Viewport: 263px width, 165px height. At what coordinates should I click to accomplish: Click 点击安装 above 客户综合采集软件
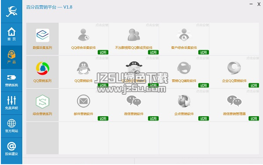click(202, 25)
